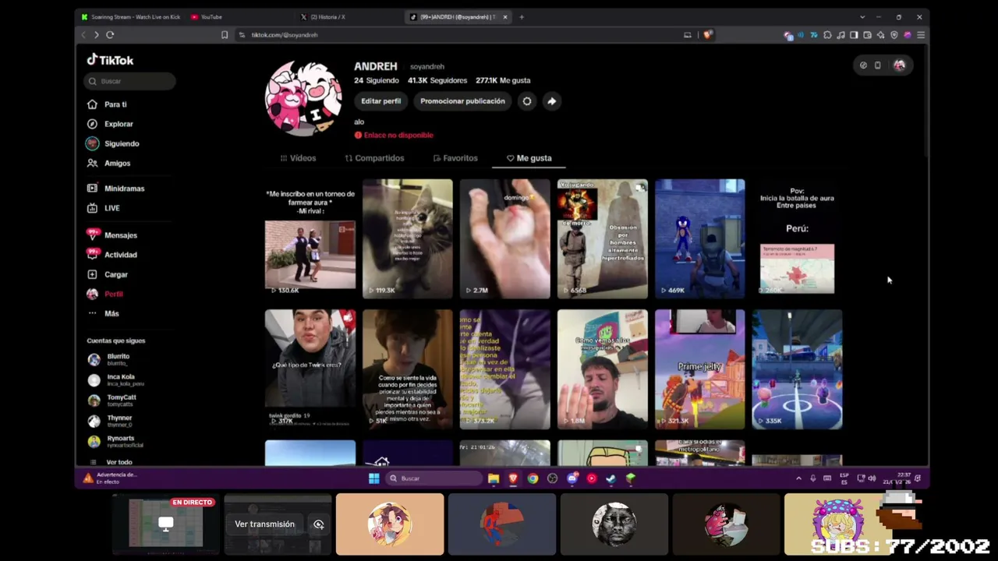Click the 24 Siguiendo count
Screen dimensions: 998x561
377,80
